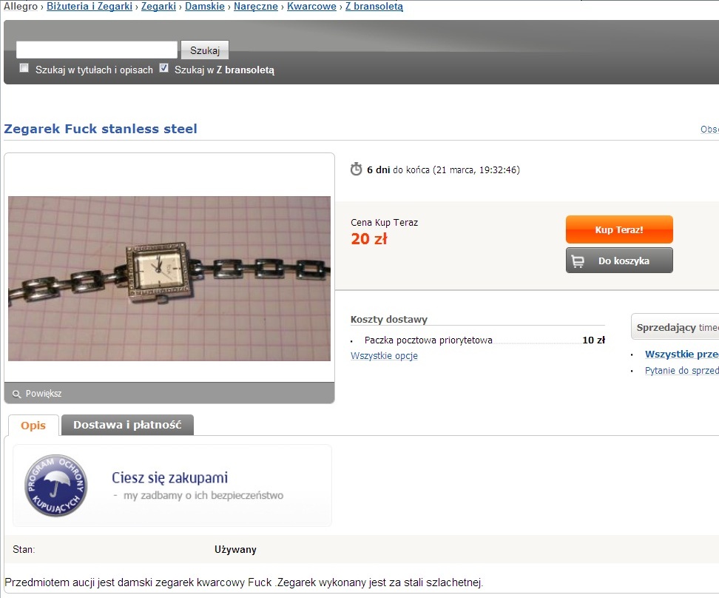Focus the search text field
719x598 pixels.
(97, 50)
